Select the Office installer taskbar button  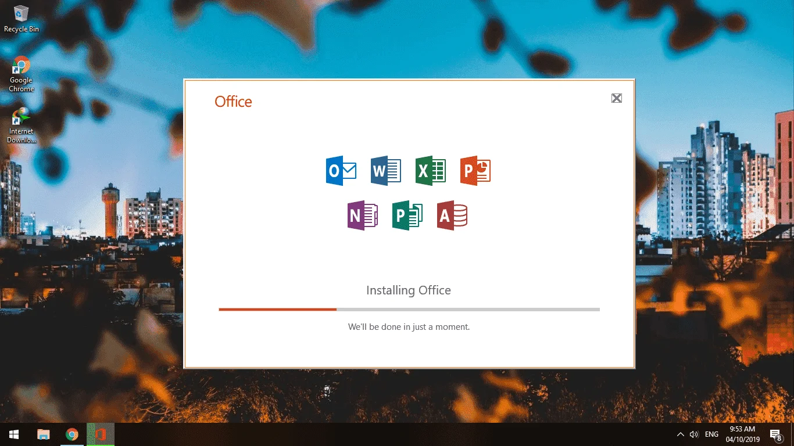(101, 434)
